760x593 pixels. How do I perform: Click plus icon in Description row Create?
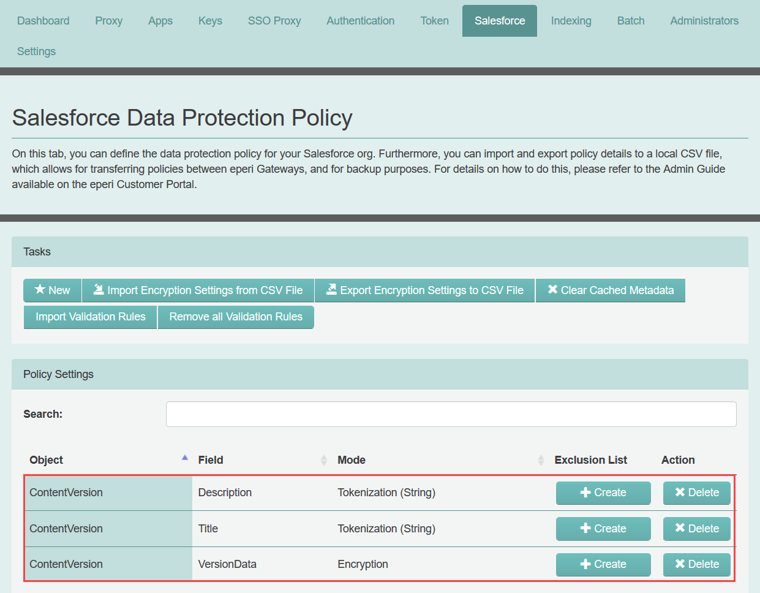point(585,493)
